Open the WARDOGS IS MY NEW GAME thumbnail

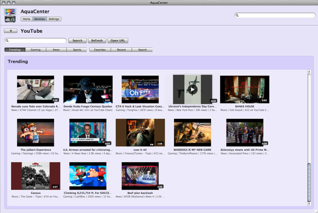pyautogui.click(x=193, y=132)
